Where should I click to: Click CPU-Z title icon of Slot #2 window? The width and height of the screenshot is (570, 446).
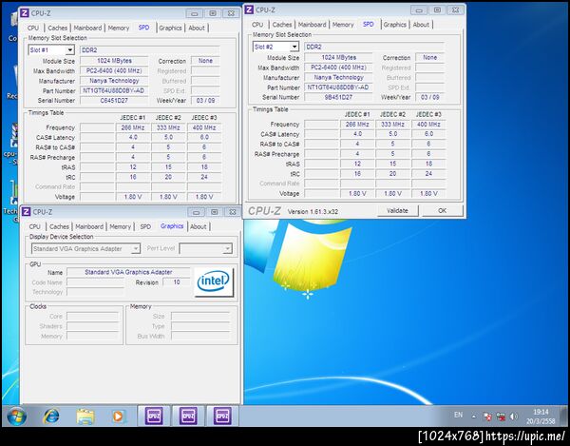[249, 10]
